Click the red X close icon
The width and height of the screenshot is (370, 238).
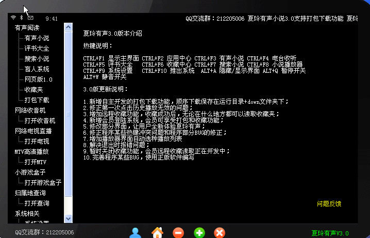tap(220, 233)
